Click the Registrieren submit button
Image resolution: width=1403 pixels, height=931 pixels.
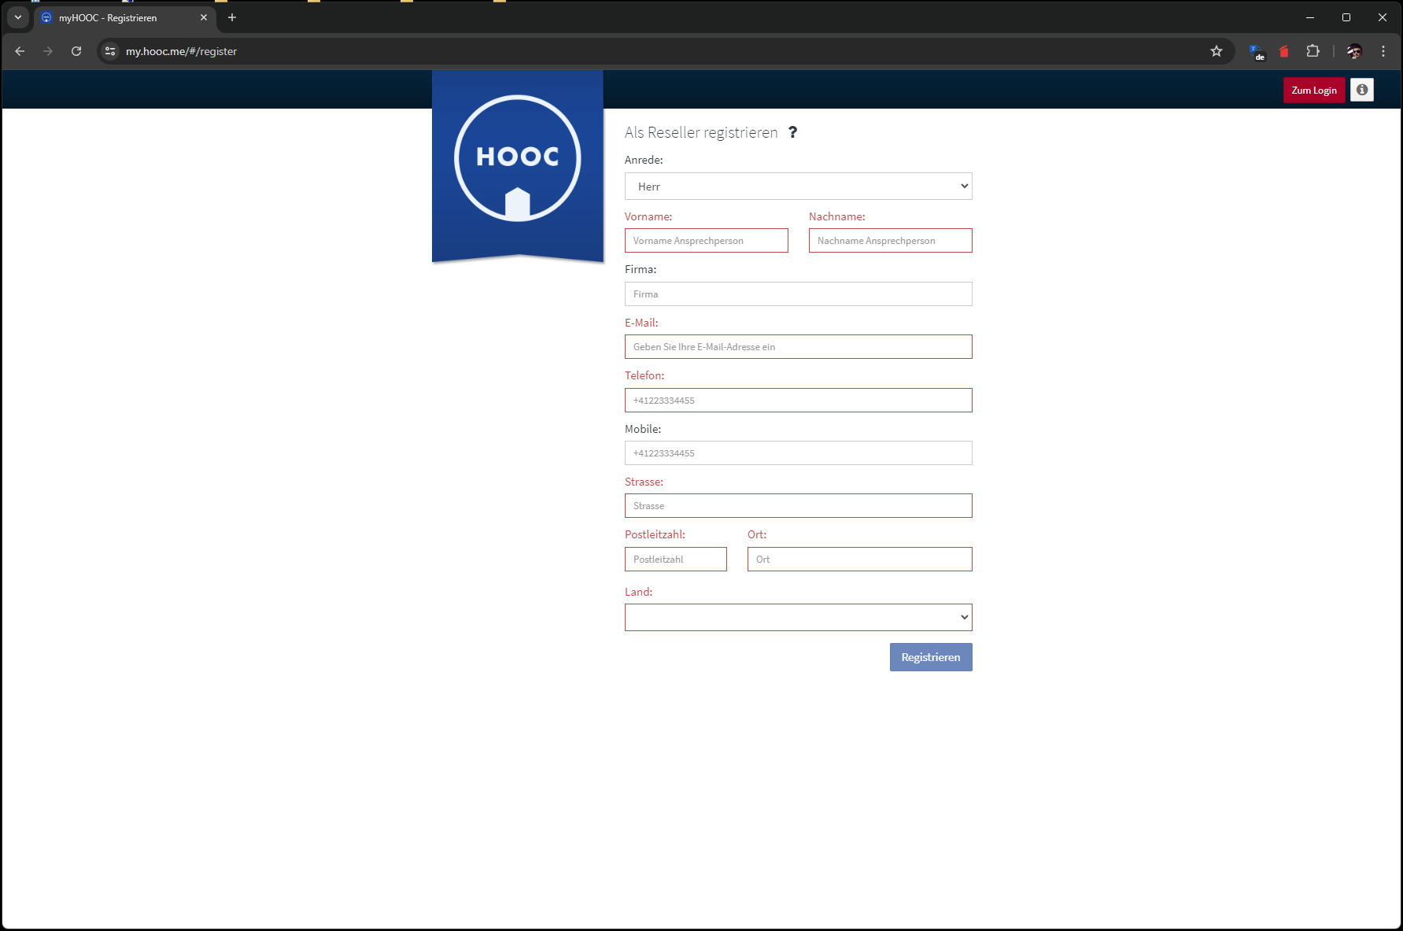click(931, 657)
